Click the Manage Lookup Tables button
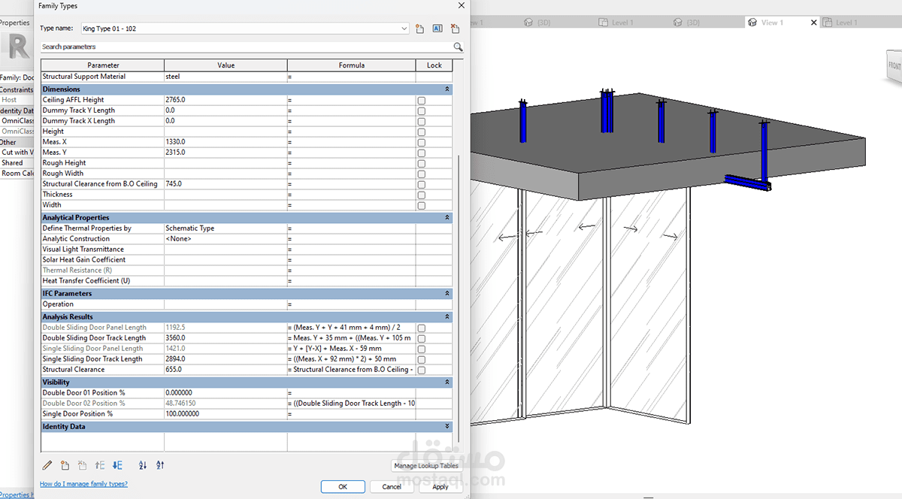The height and width of the screenshot is (499, 902). coord(425,466)
